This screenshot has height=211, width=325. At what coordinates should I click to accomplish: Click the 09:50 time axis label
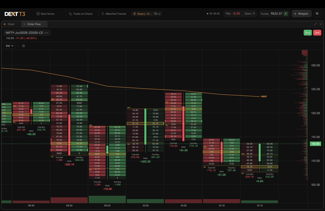click(x=69, y=206)
